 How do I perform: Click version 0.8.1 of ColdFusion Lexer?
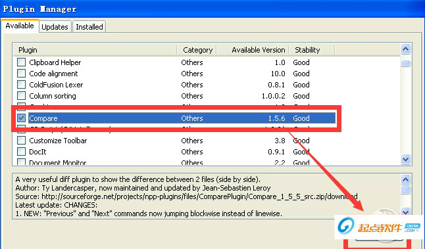click(x=276, y=85)
